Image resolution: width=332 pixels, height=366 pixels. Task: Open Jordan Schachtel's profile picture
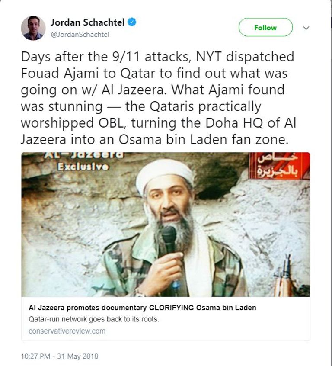(33, 28)
